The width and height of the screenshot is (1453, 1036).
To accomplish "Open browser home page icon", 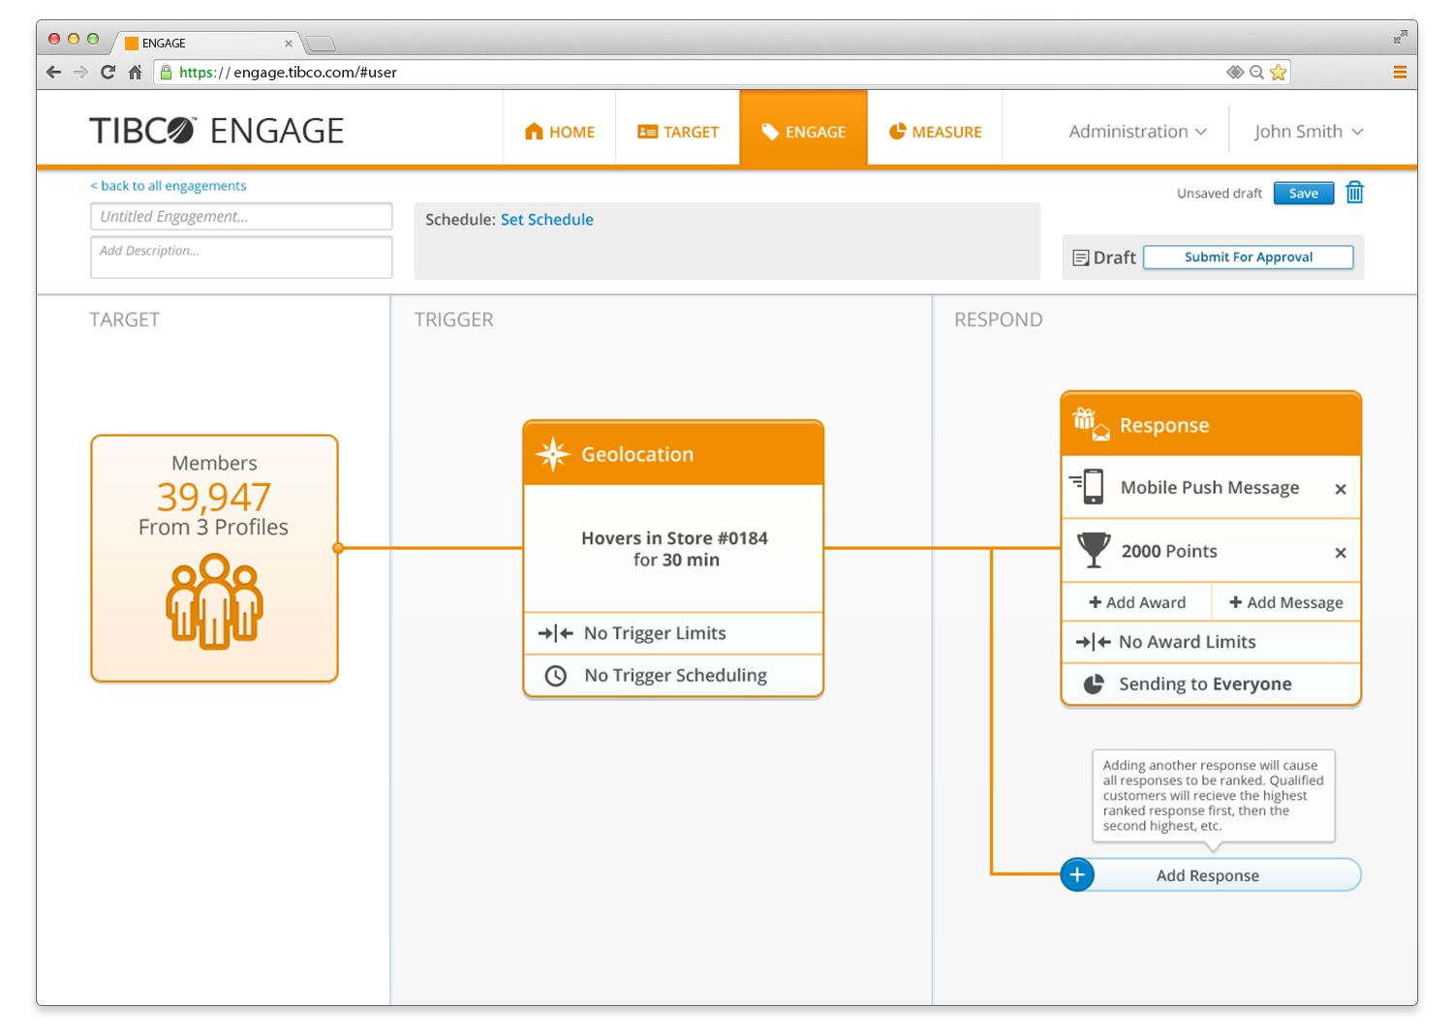I will 136,72.
